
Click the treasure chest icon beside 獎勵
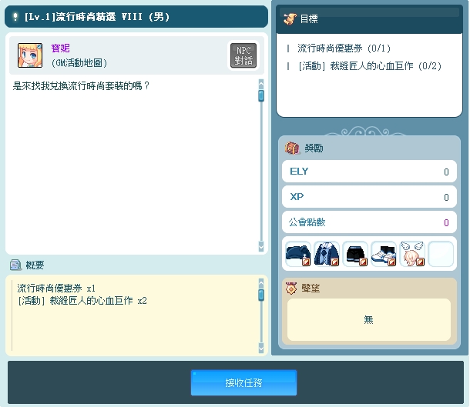292,148
